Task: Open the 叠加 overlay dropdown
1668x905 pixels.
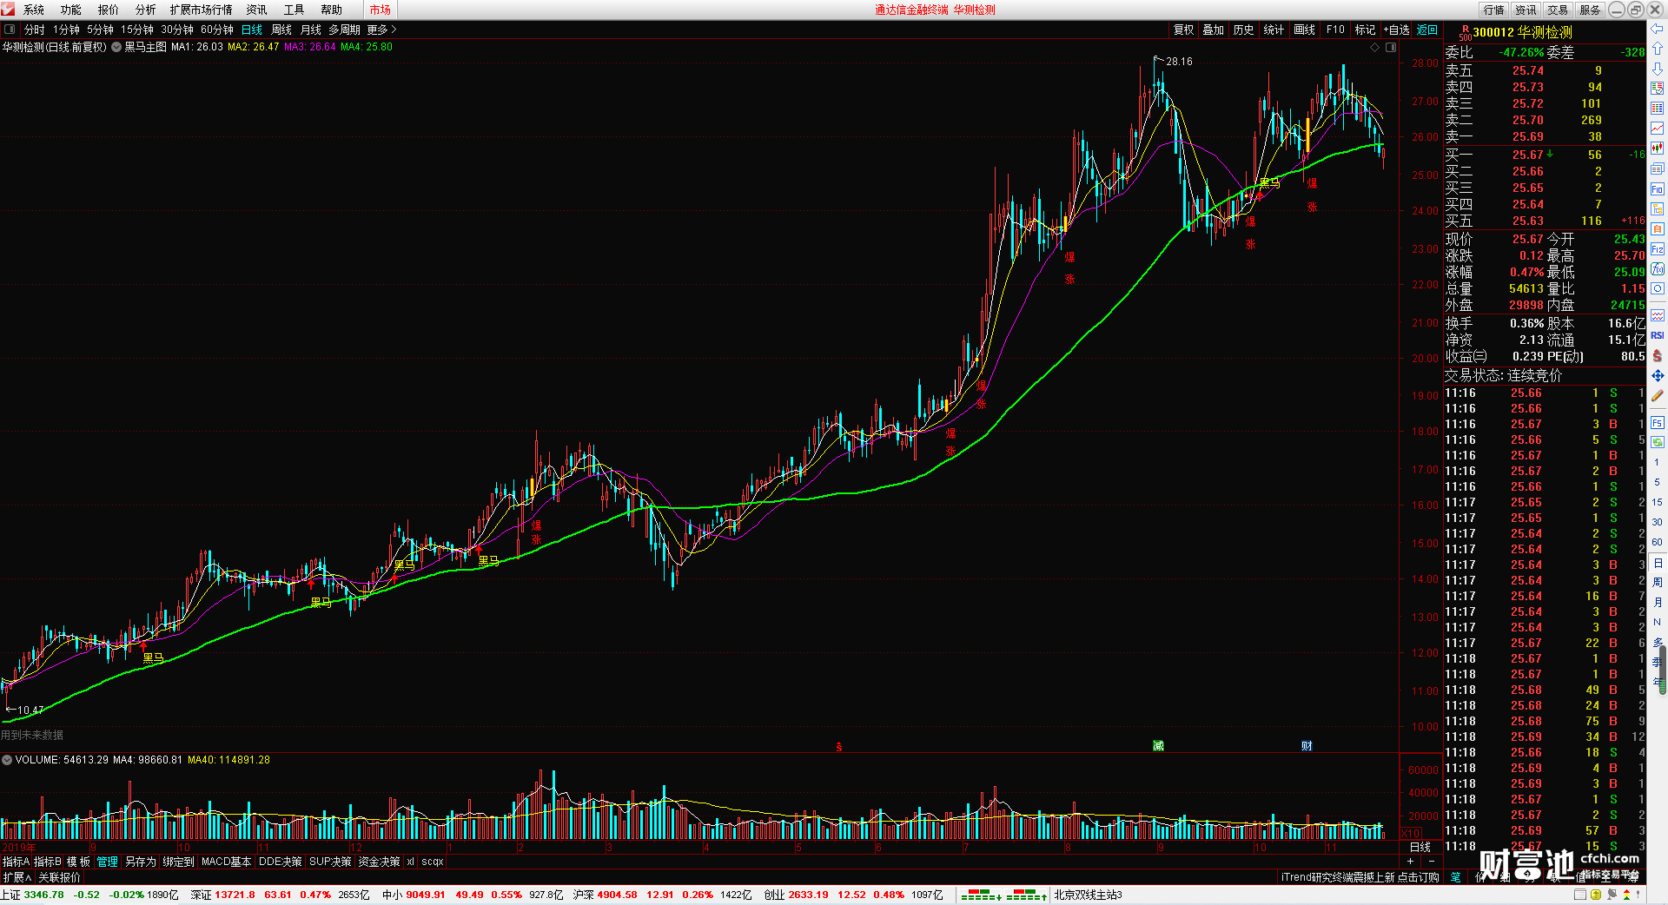Action: [x=1214, y=30]
